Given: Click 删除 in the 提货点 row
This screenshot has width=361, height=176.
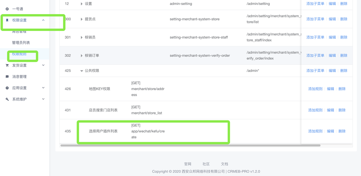Looking at the screenshot, I should (x=344, y=19).
